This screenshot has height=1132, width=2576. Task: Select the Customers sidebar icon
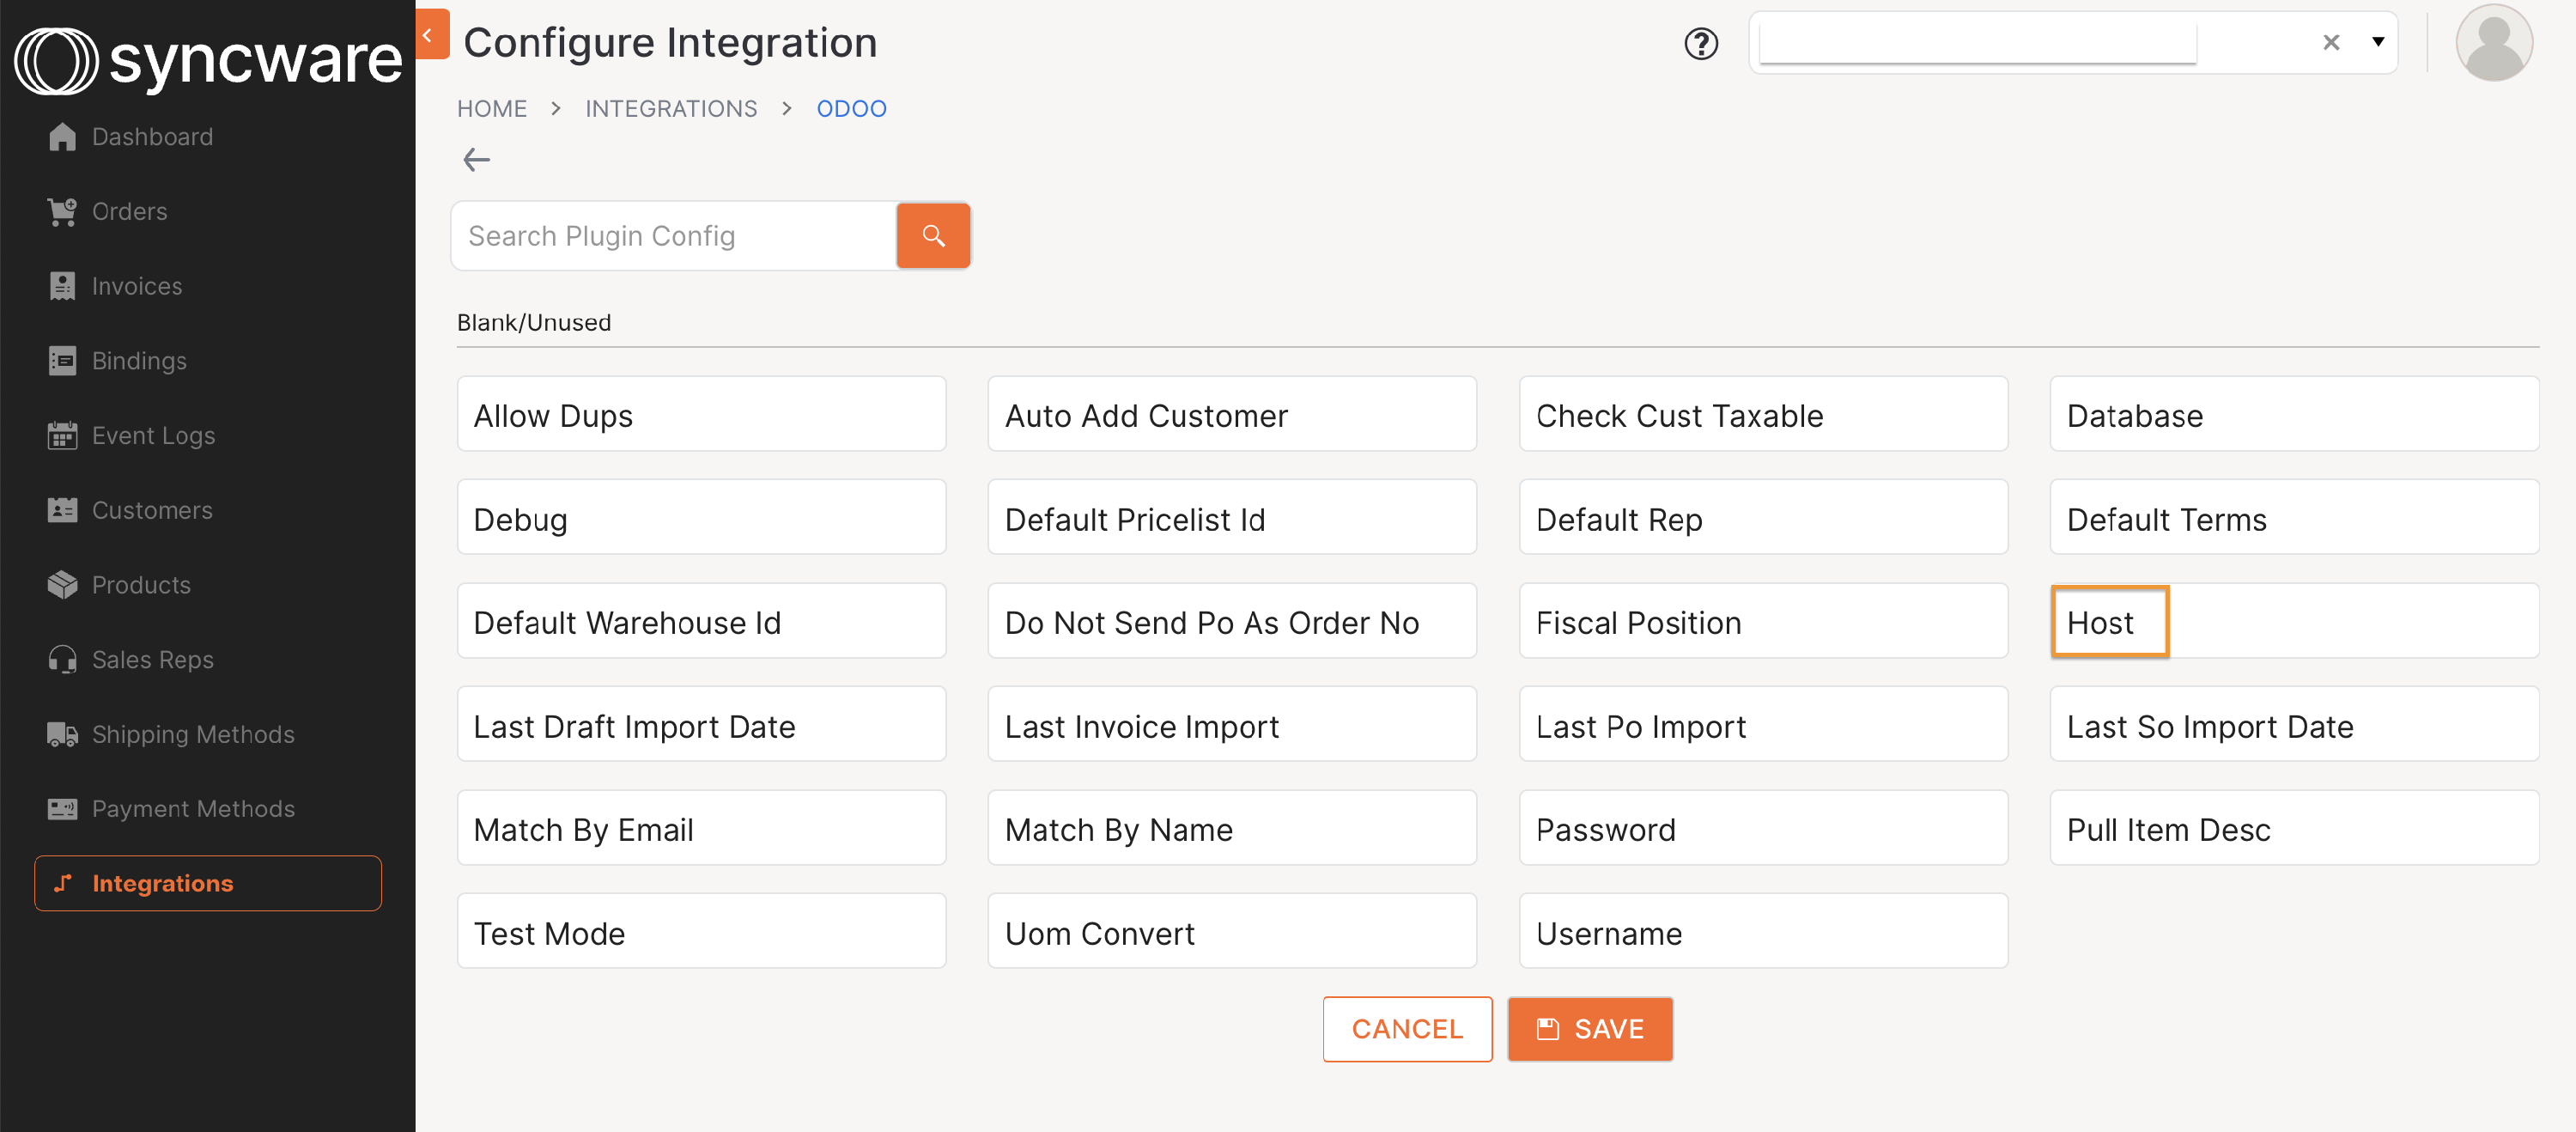pyautogui.click(x=62, y=510)
